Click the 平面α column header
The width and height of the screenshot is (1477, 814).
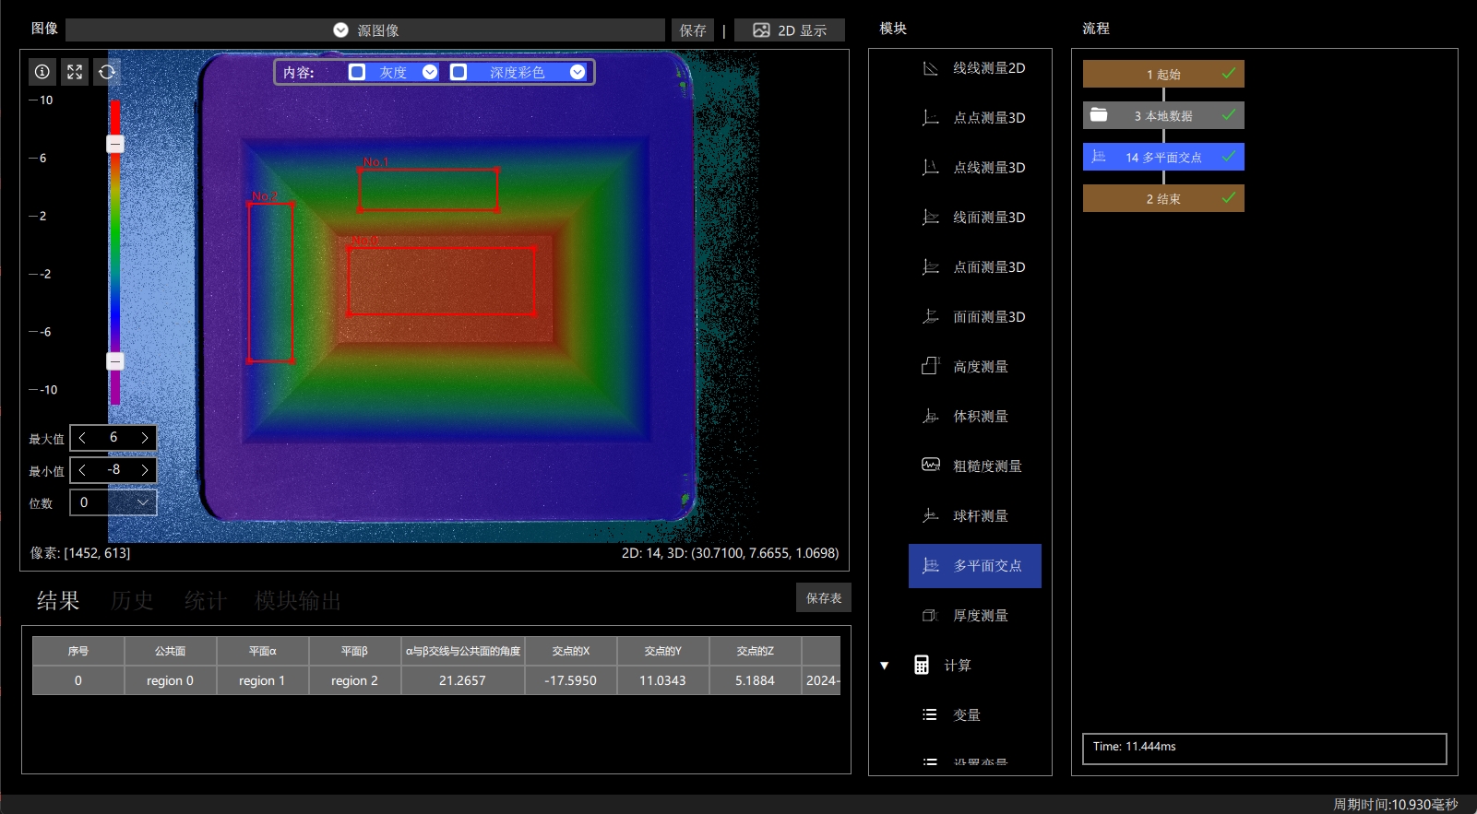[263, 651]
